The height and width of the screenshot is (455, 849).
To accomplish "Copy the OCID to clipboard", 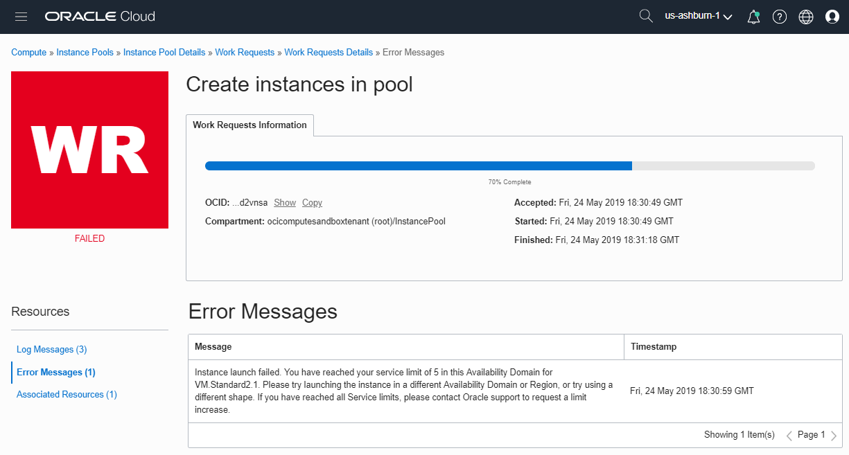I will click(311, 202).
